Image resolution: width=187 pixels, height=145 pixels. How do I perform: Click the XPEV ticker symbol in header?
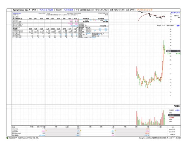click(x=34, y=10)
